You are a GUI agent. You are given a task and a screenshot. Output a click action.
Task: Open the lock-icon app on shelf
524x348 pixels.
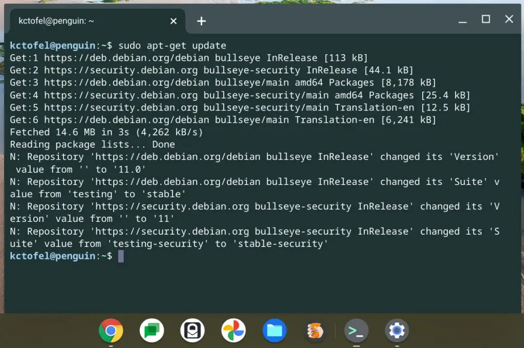[x=192, y=331]
